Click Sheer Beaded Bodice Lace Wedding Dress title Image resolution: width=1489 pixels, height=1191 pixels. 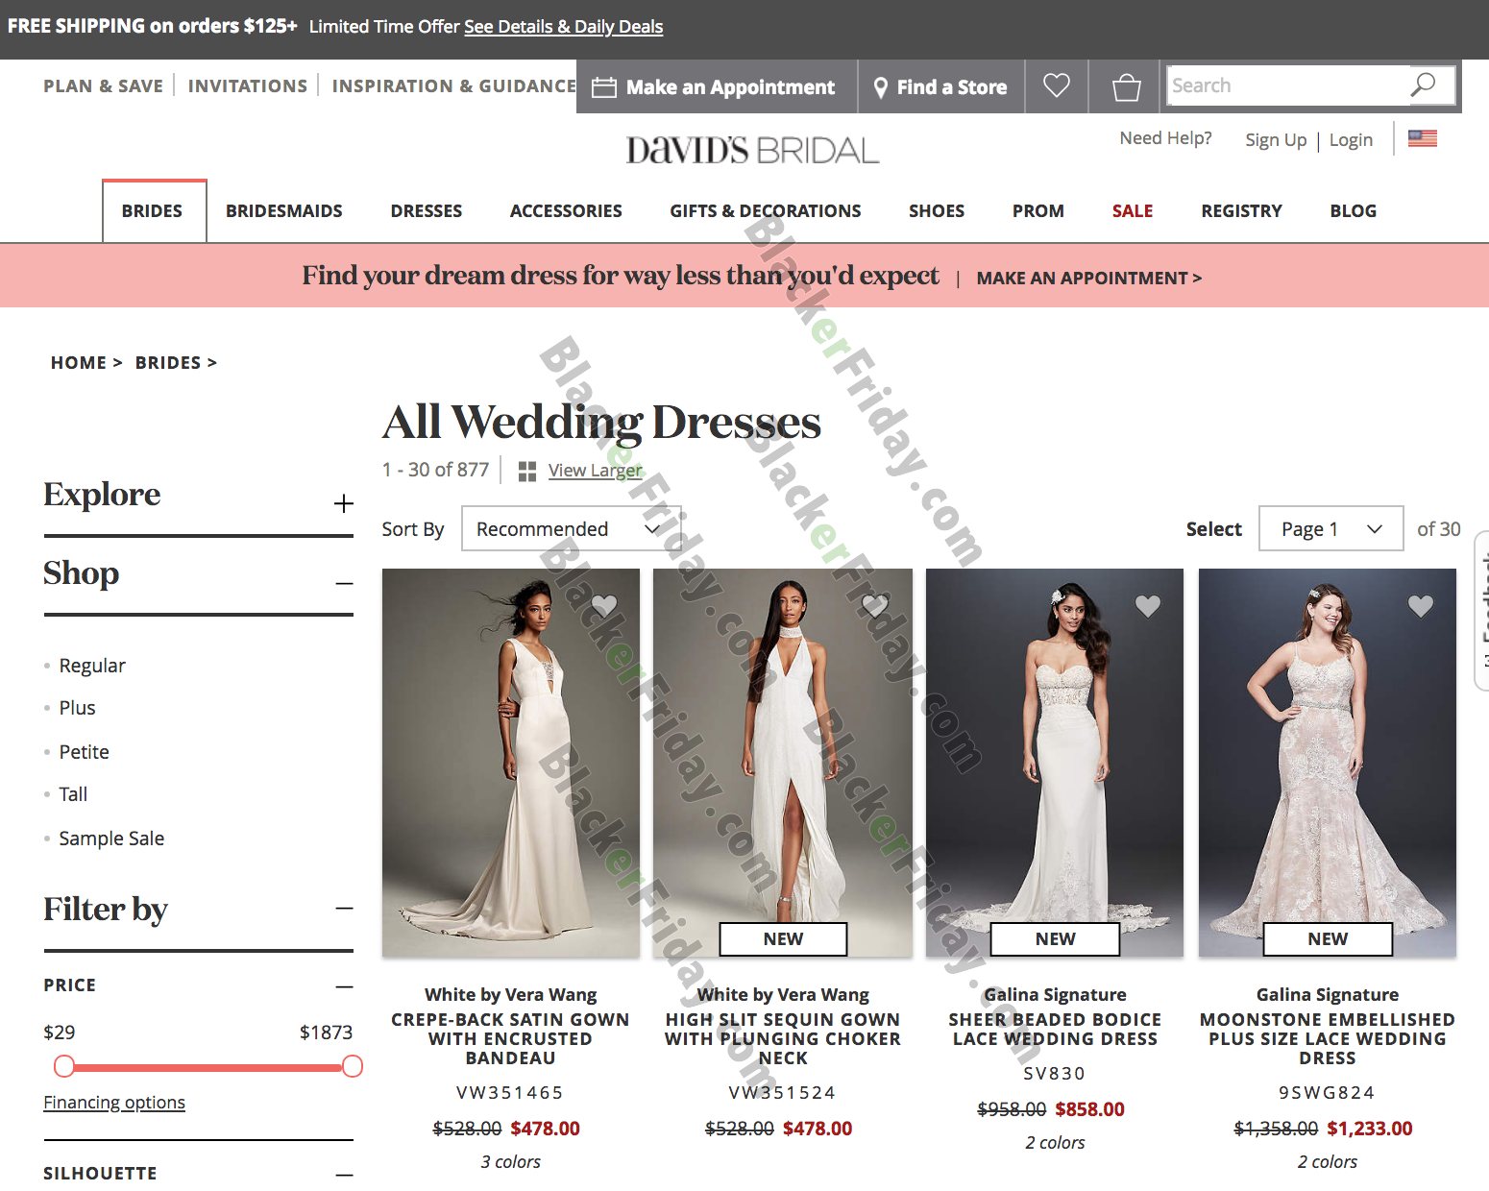click(x=1055, y=1029)
